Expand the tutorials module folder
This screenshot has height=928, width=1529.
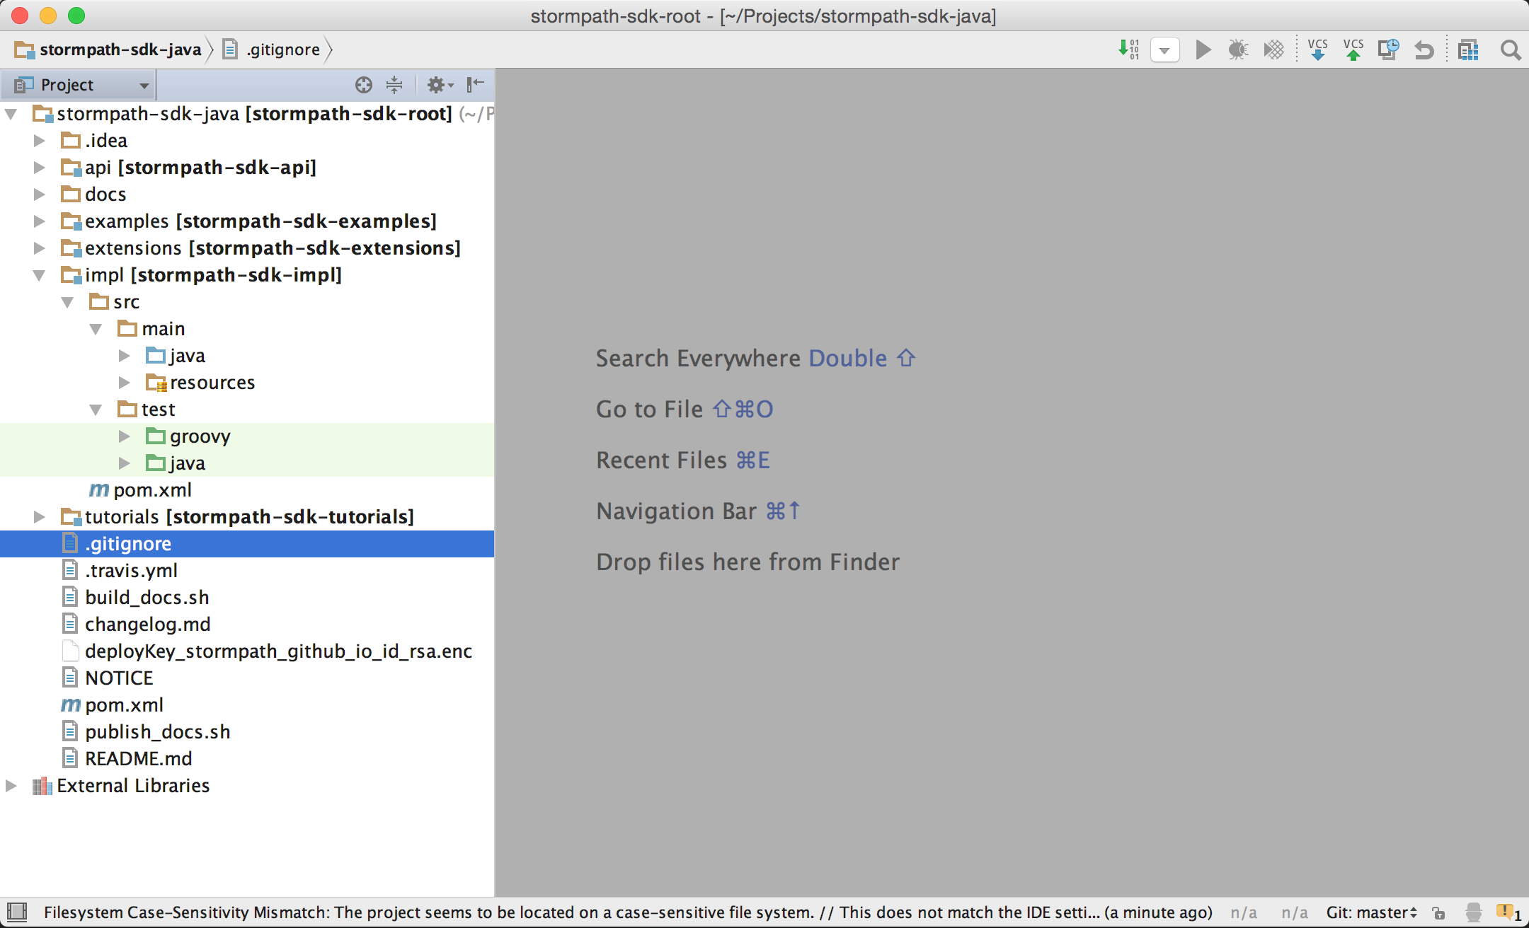click(x=40, y=517)
